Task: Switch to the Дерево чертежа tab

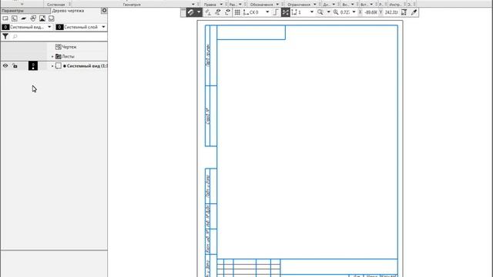Action: click(x=68, y=11)
